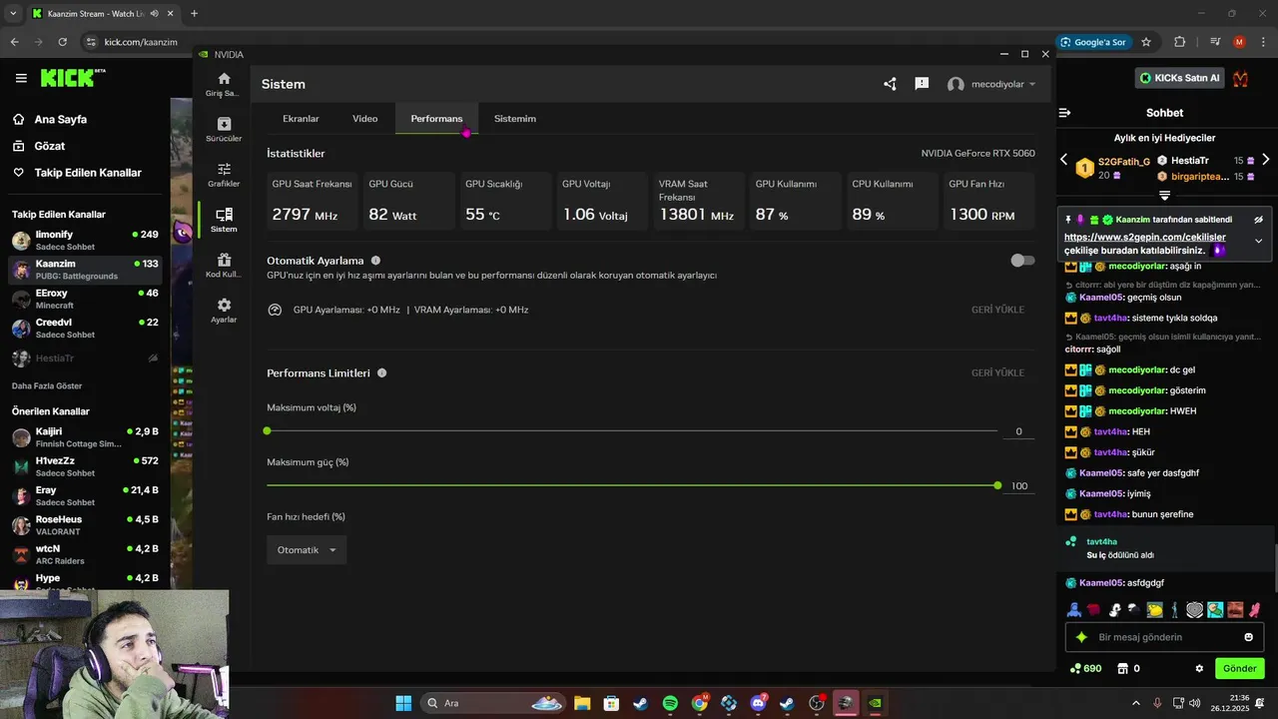Adjust the Maksimum voltaj slider handle
Image resolution: width=1278 pixels, height=719 pixels.
pos(267,430)
